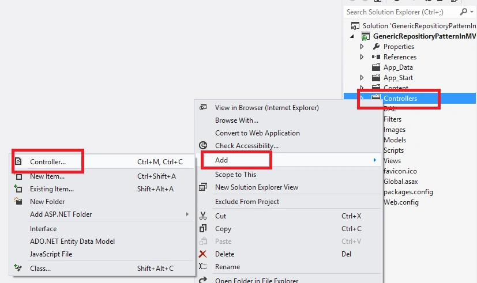Select the Views tree item
This screenshot has height=283, width=477.
pos(392,160)
